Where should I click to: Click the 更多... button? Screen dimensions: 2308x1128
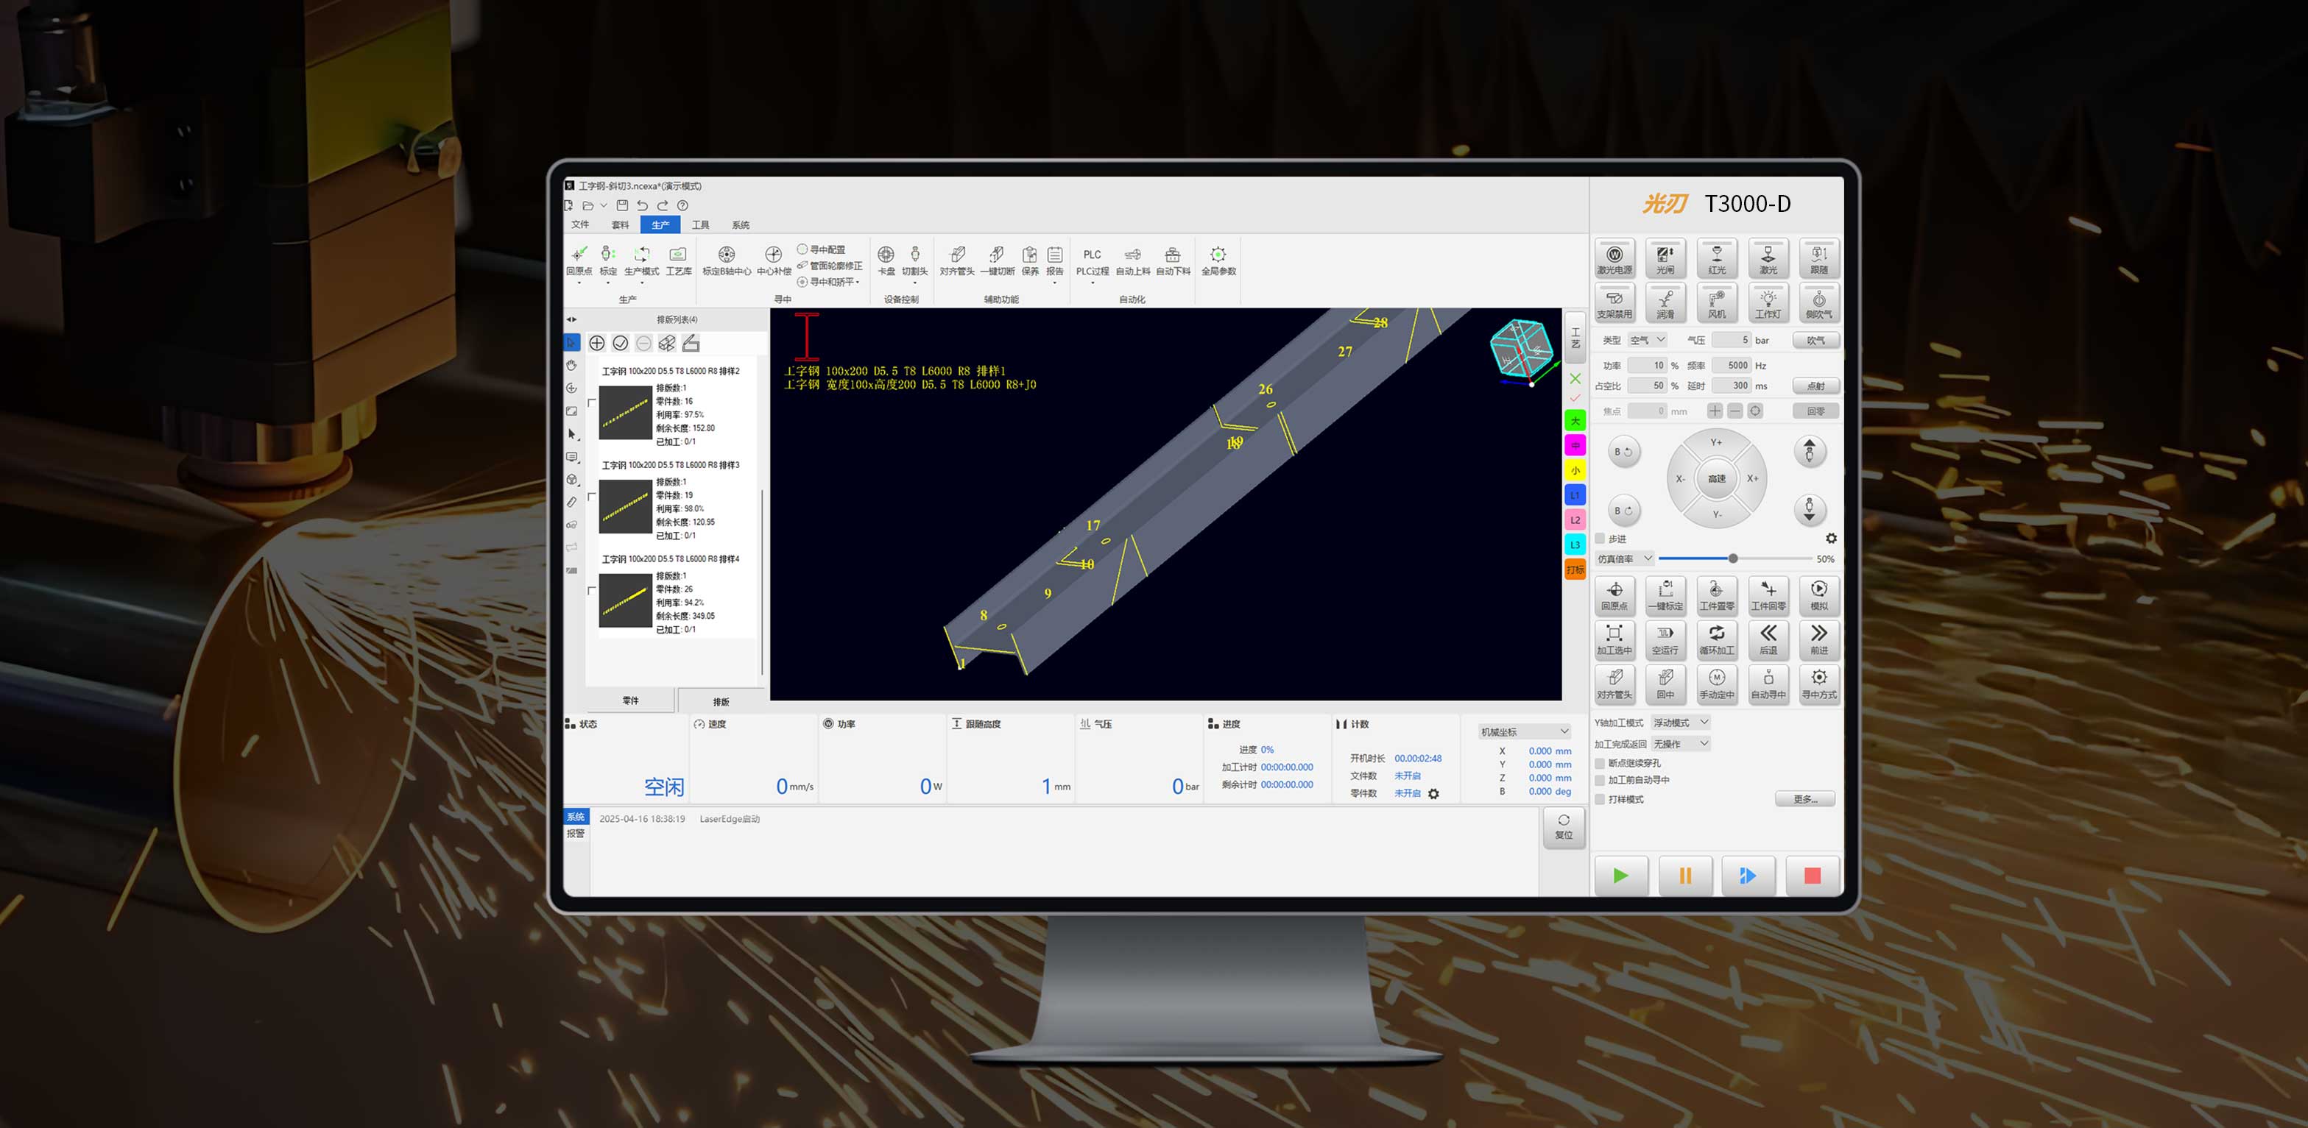(x=1804, y=799)
